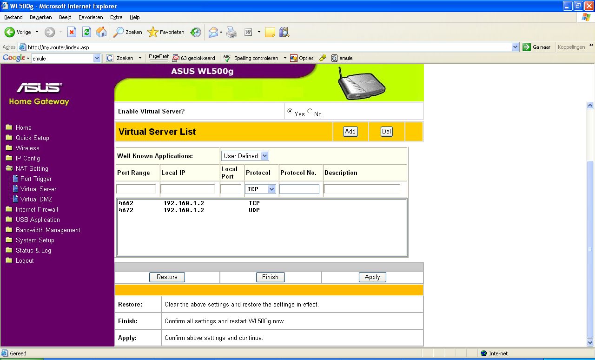Click the Google toolbar highlighter icon
Image resolution: width=595 pixels, height=360 pixels.
[323, 58]
